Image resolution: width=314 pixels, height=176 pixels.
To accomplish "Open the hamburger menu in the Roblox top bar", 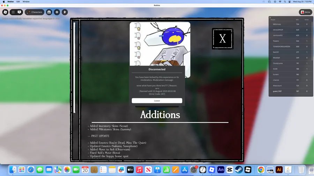I will (x=13, y=12).
